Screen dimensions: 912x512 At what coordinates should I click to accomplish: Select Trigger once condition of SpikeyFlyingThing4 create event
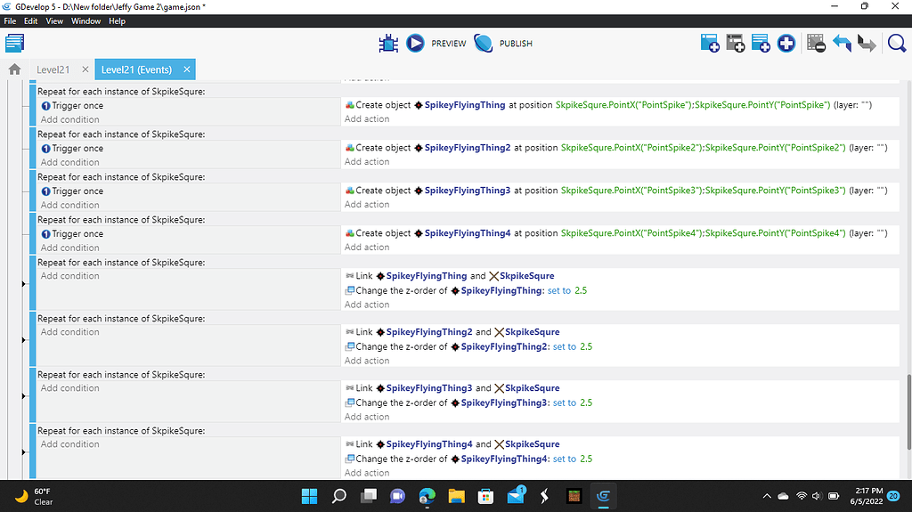coord(72,234)
